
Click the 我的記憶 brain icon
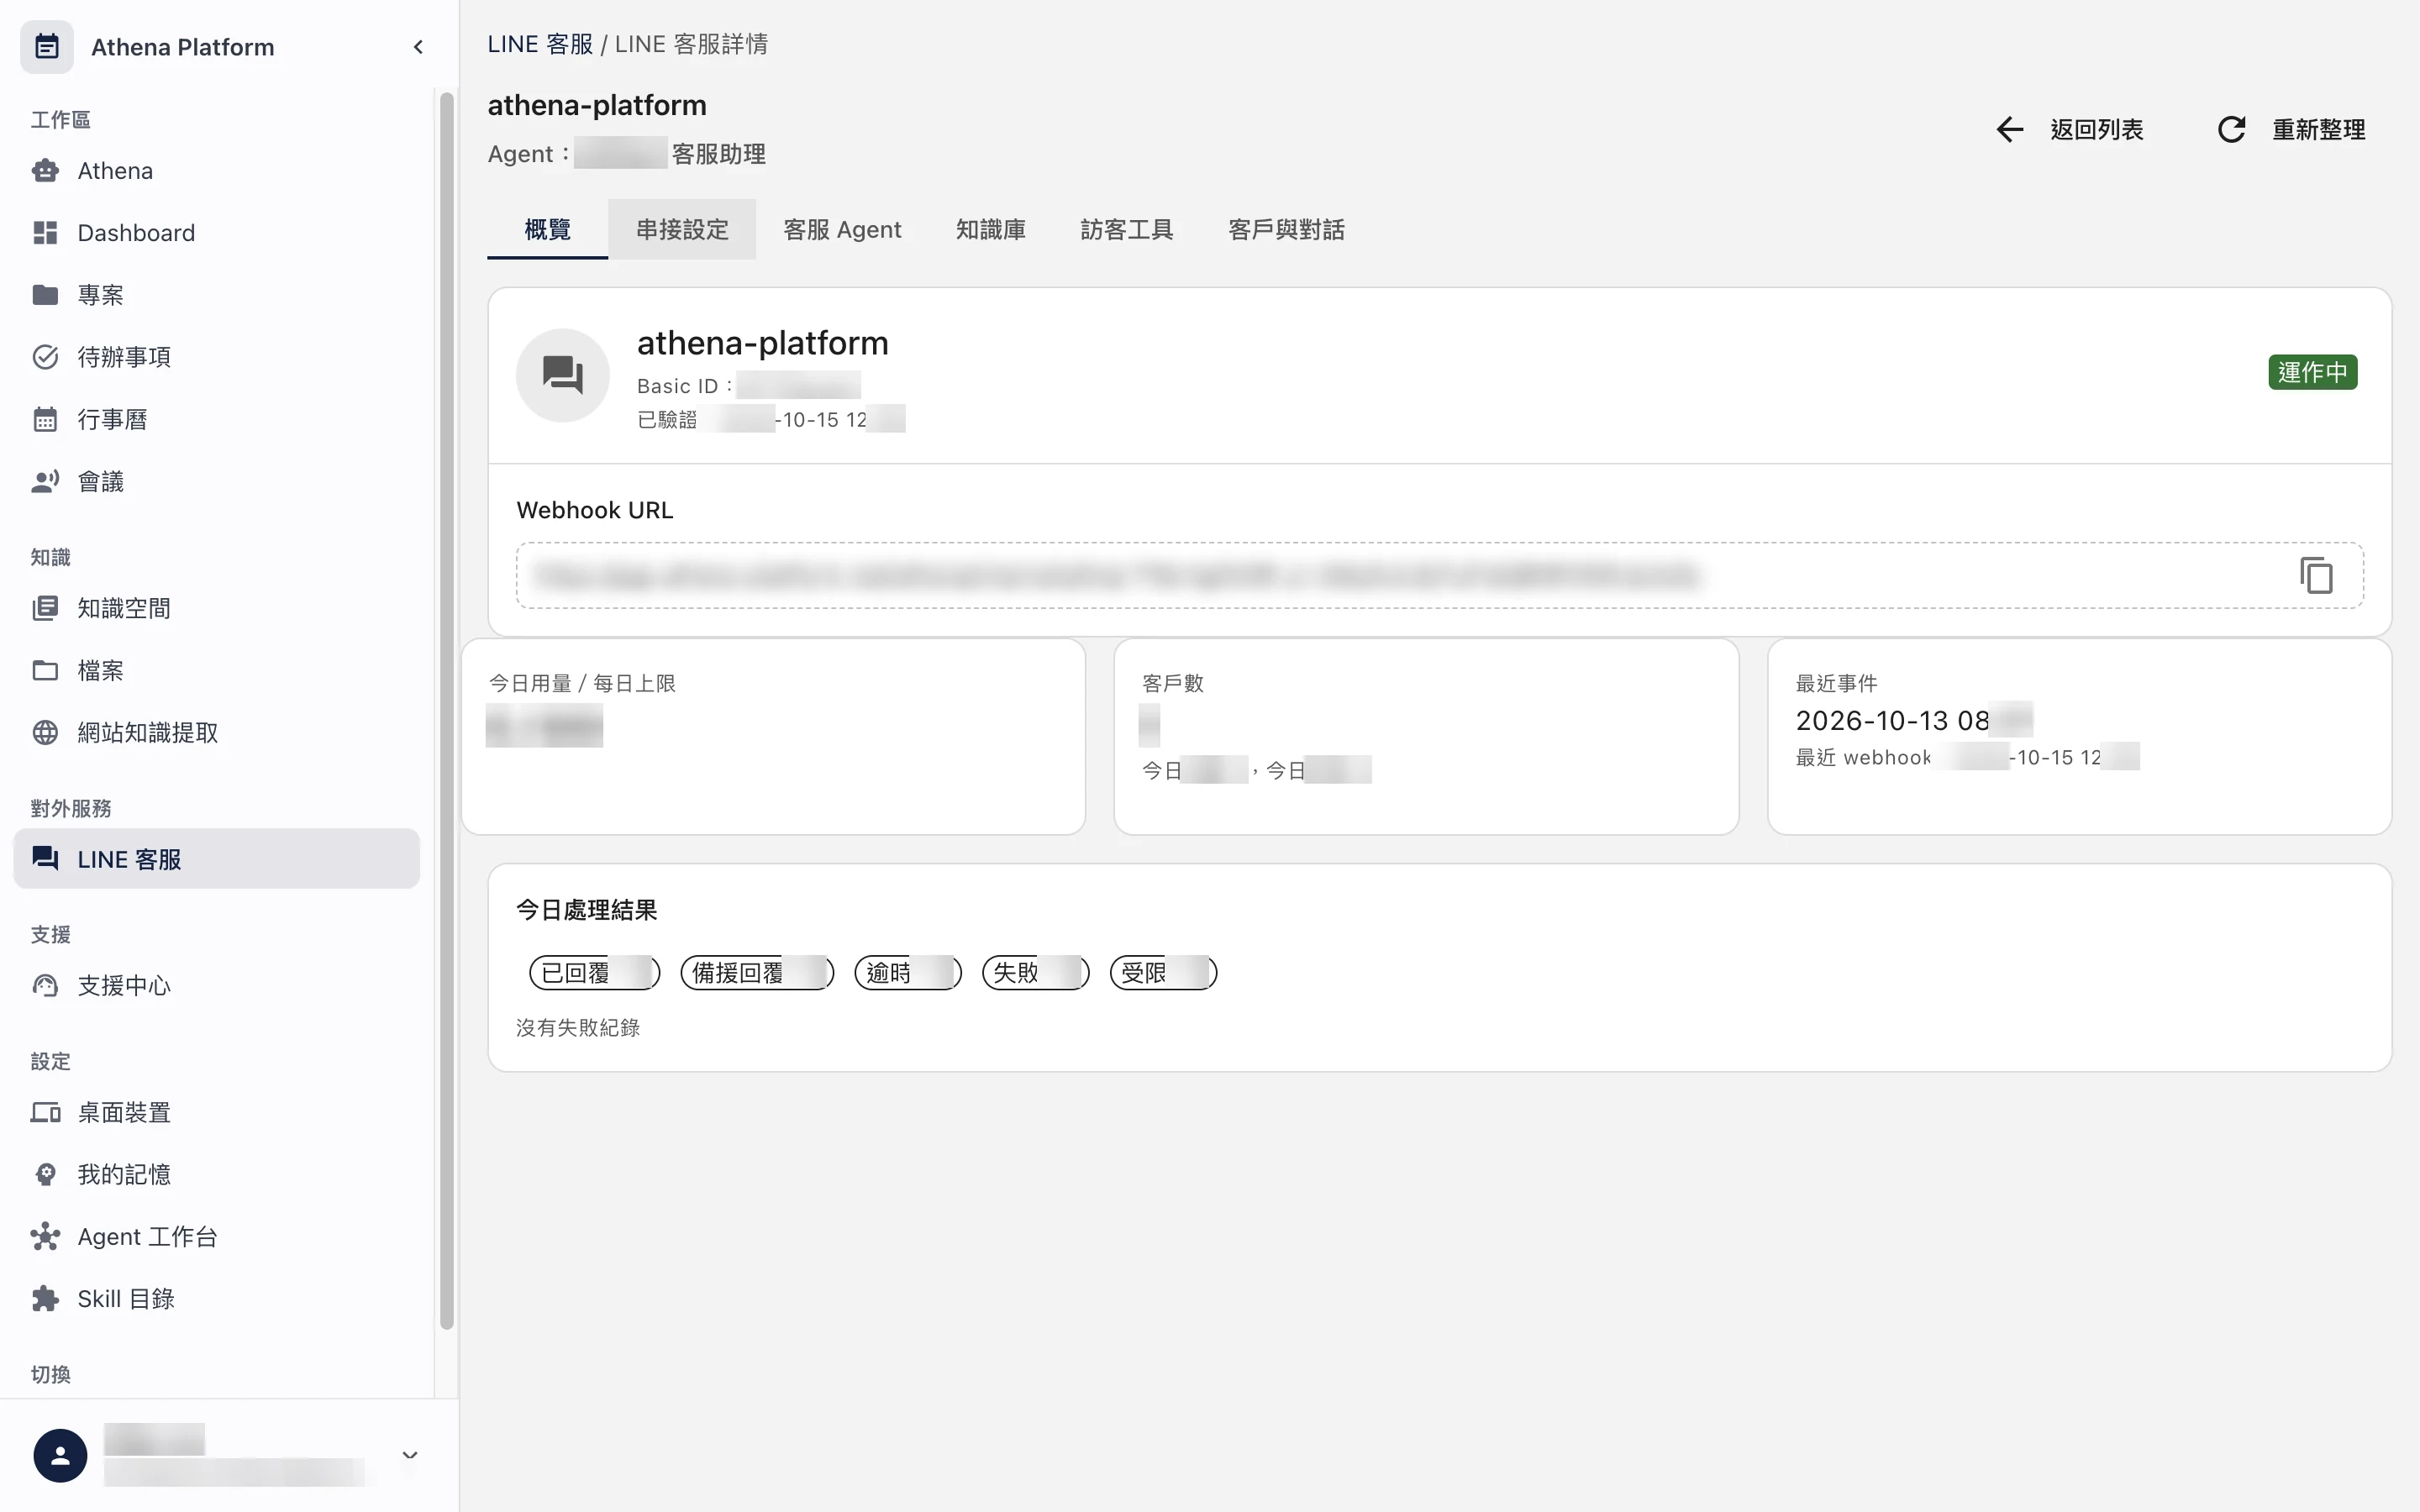(45, 1174)
